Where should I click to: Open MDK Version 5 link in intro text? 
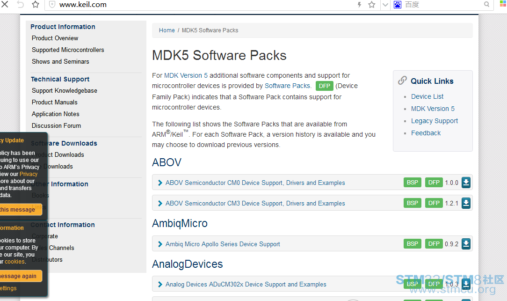click(x=186, y=75)
